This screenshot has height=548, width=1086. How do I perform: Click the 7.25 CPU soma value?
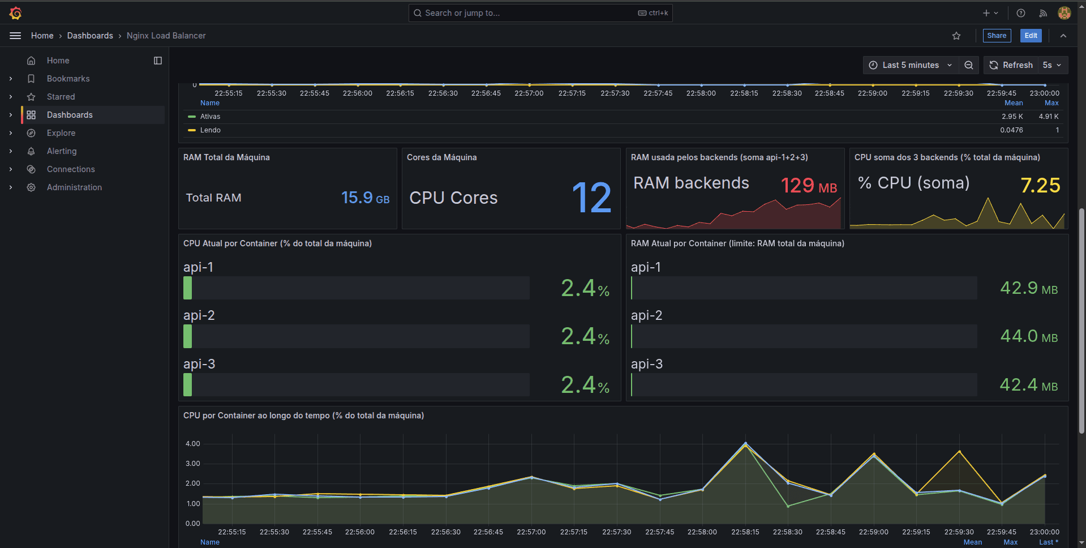coord(1040,185)
